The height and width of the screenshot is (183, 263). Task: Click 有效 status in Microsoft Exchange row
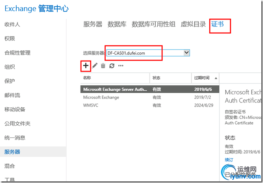(157, 97)
